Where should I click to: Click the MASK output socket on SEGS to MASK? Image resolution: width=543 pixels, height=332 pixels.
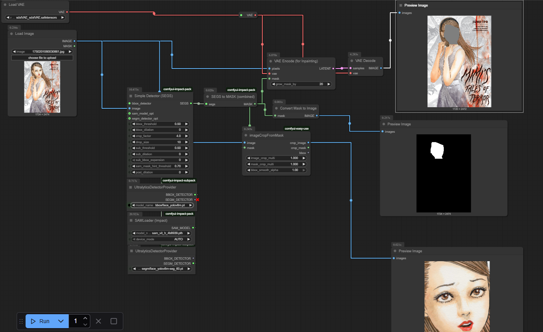point(255,104)
